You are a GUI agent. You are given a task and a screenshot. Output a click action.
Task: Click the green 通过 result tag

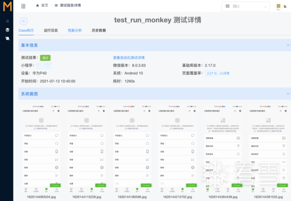45,58
